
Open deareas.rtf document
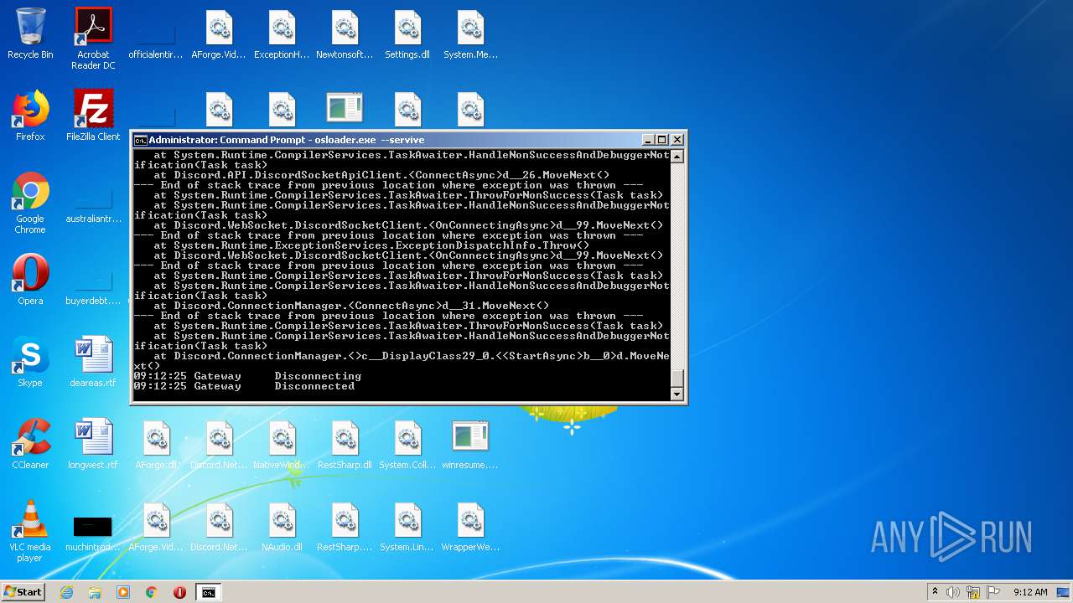click(x=93, y=363)
